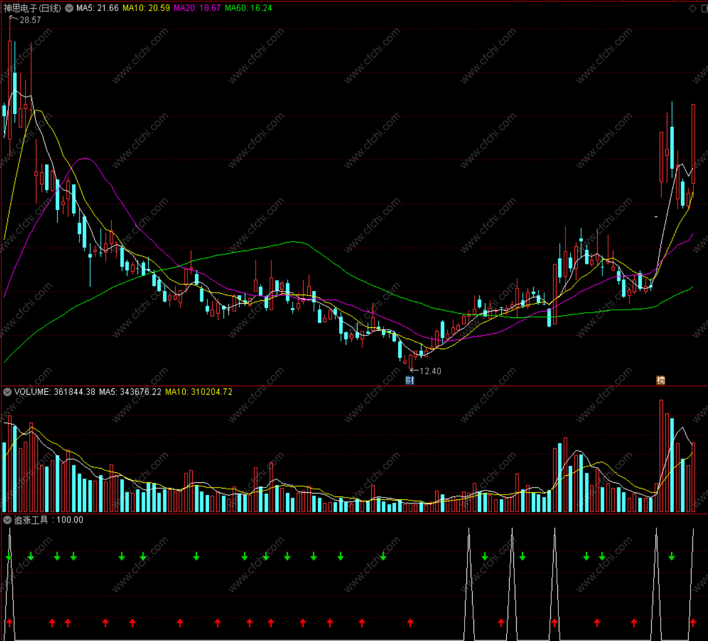The image size is (708, 641).
Task: Open the 追涨工具 indicator dropdown arrow
Action: click(7, 520)
